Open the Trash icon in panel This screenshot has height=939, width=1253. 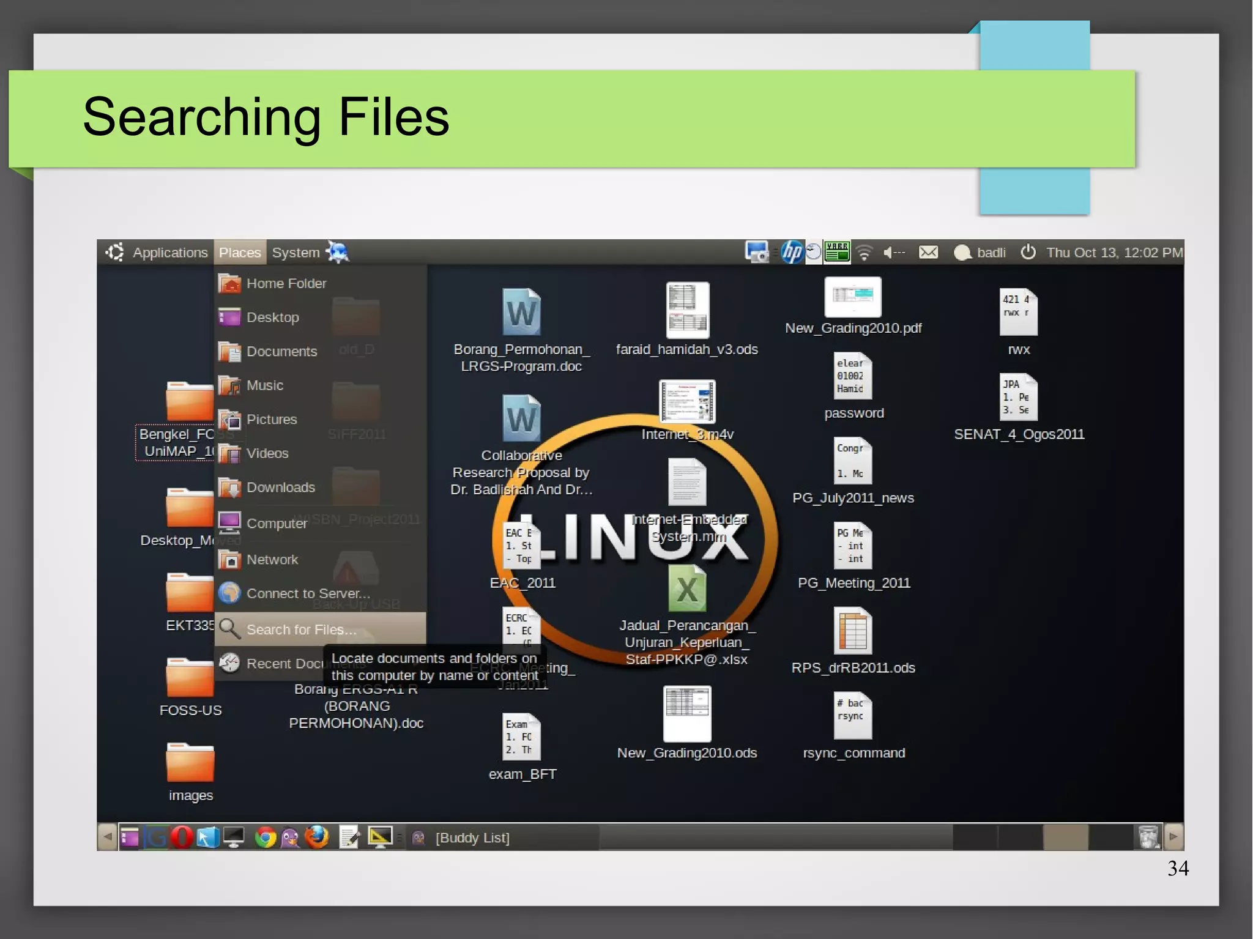[x=1148, y=837]
